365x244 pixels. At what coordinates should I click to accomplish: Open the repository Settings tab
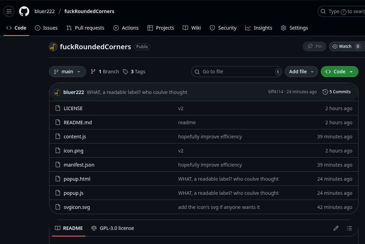(x=294, y=28)
